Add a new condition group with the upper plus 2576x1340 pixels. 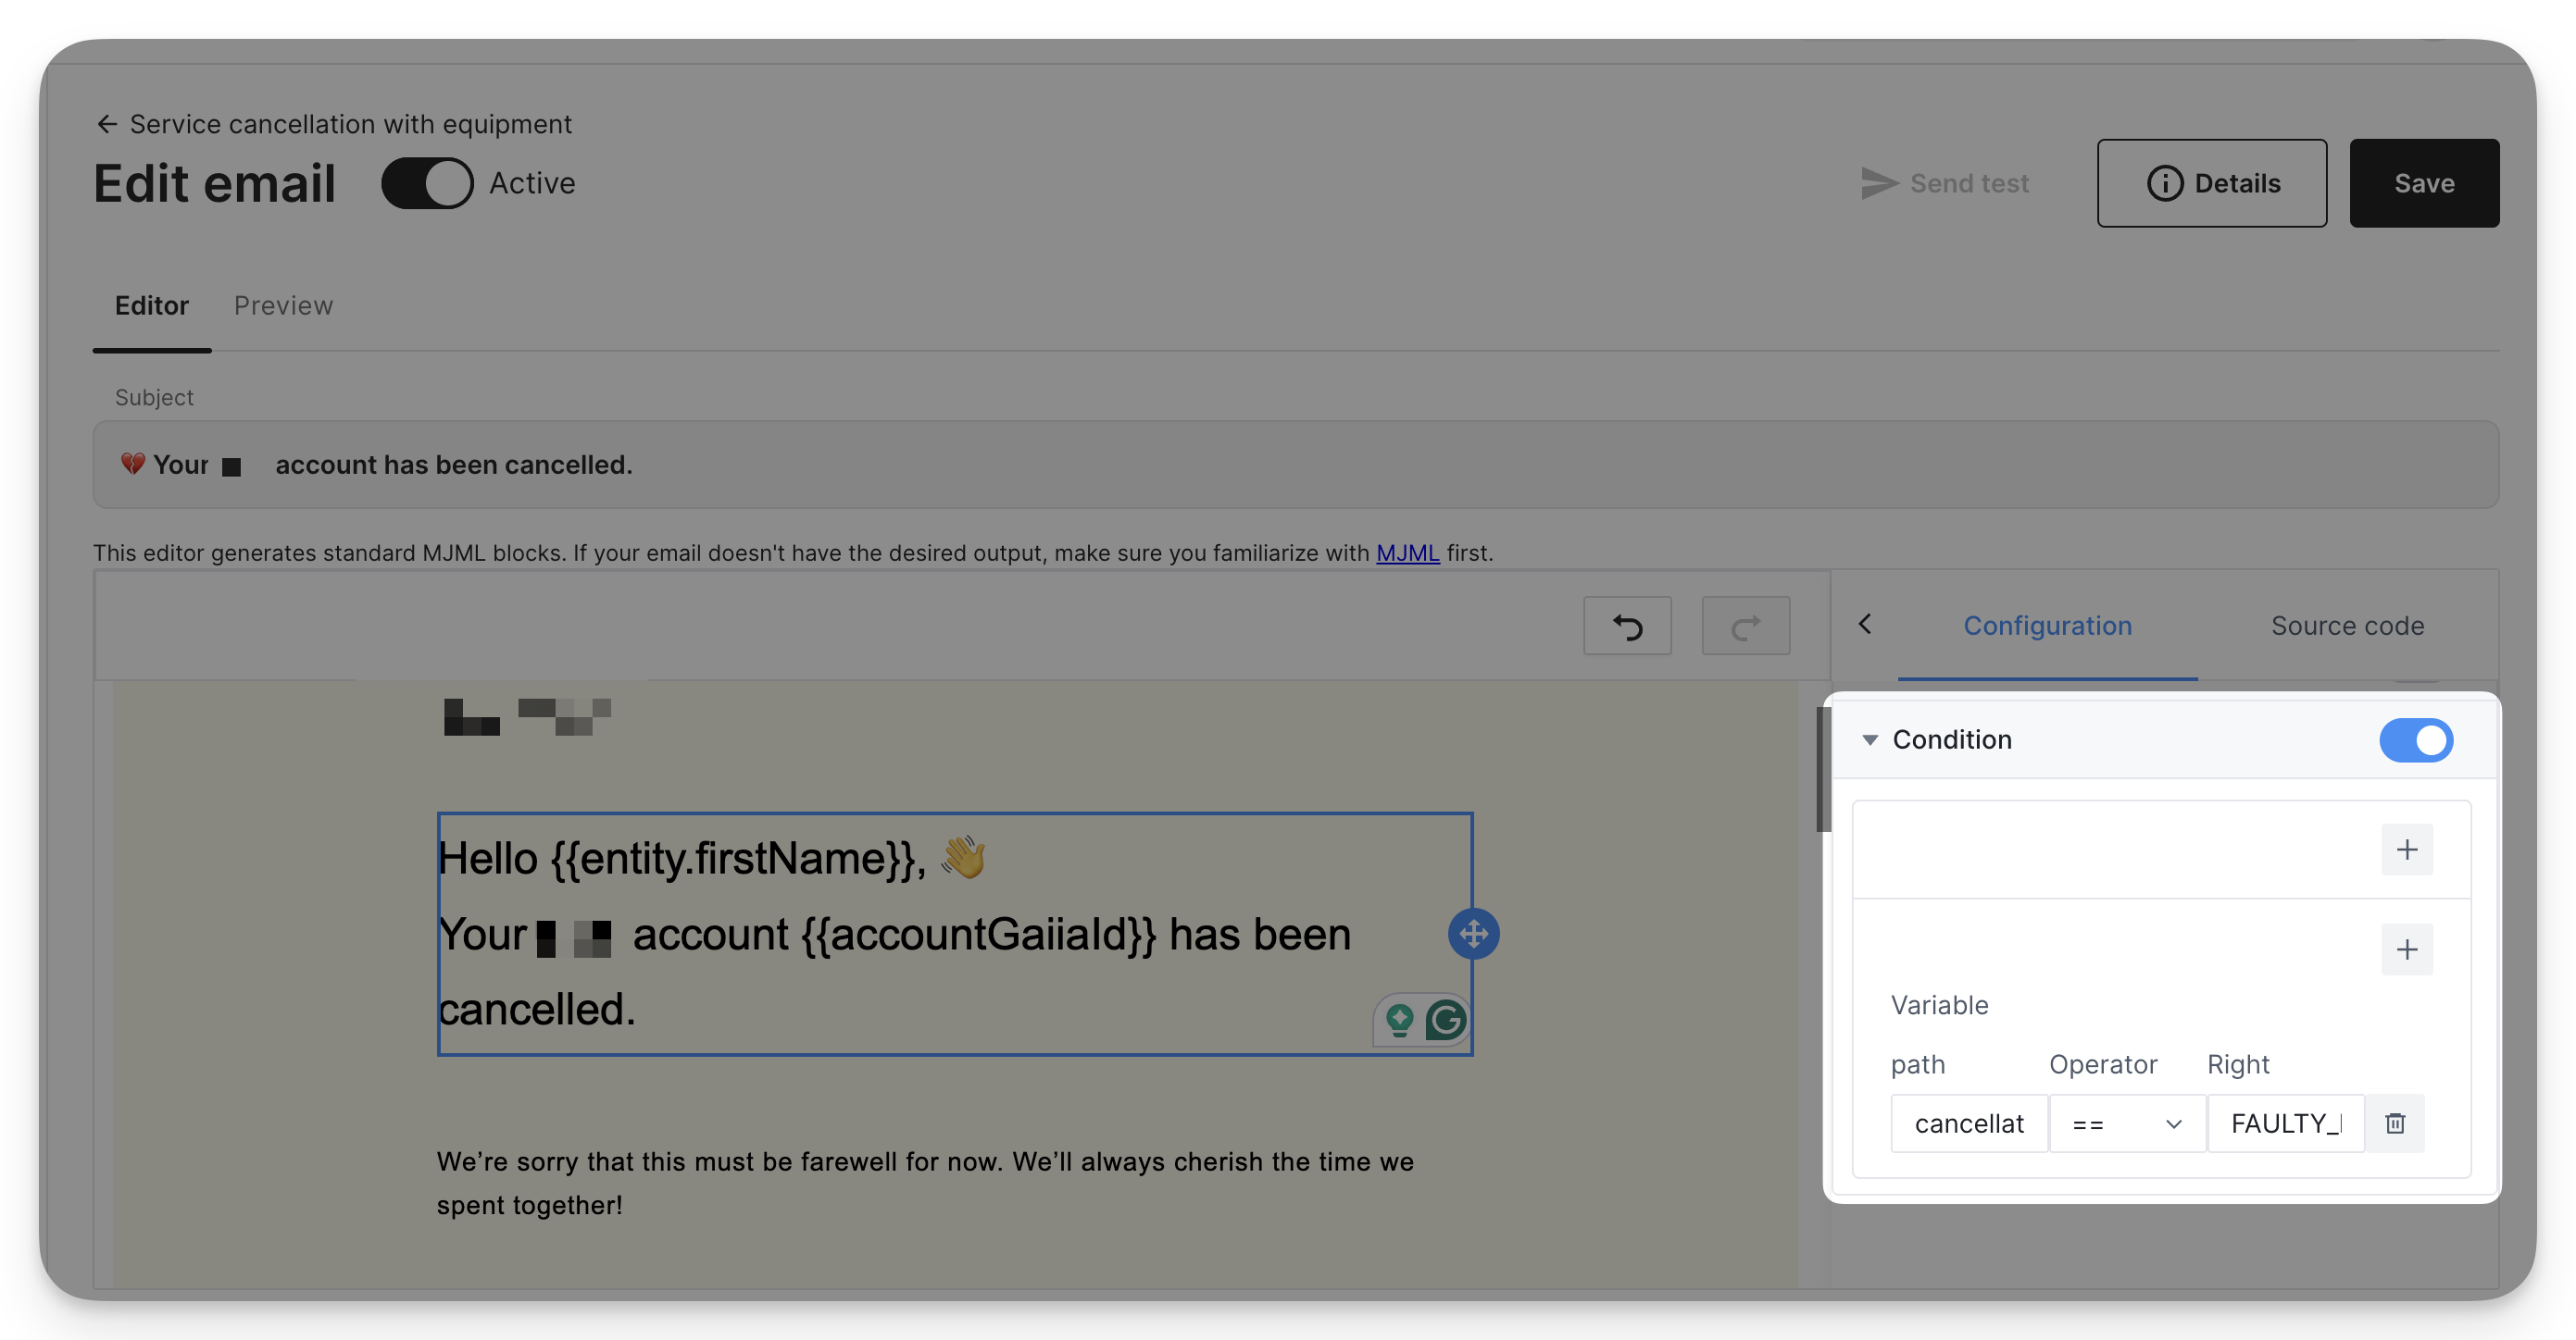click(x=2406, y=850)
